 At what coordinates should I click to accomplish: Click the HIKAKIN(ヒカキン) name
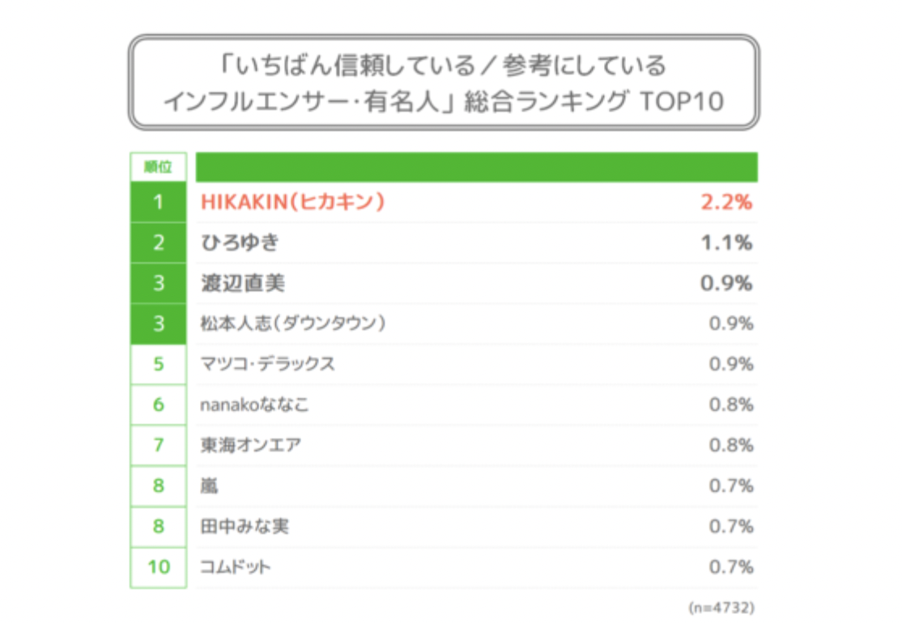(292, 201)
